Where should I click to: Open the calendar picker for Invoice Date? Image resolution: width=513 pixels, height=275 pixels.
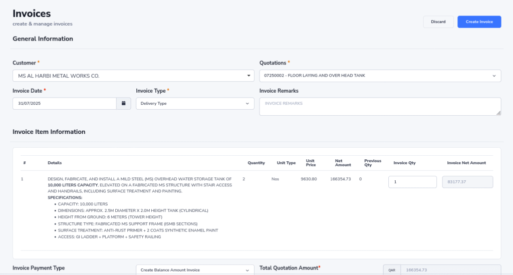pyautogui.click(x=123, y=103)
